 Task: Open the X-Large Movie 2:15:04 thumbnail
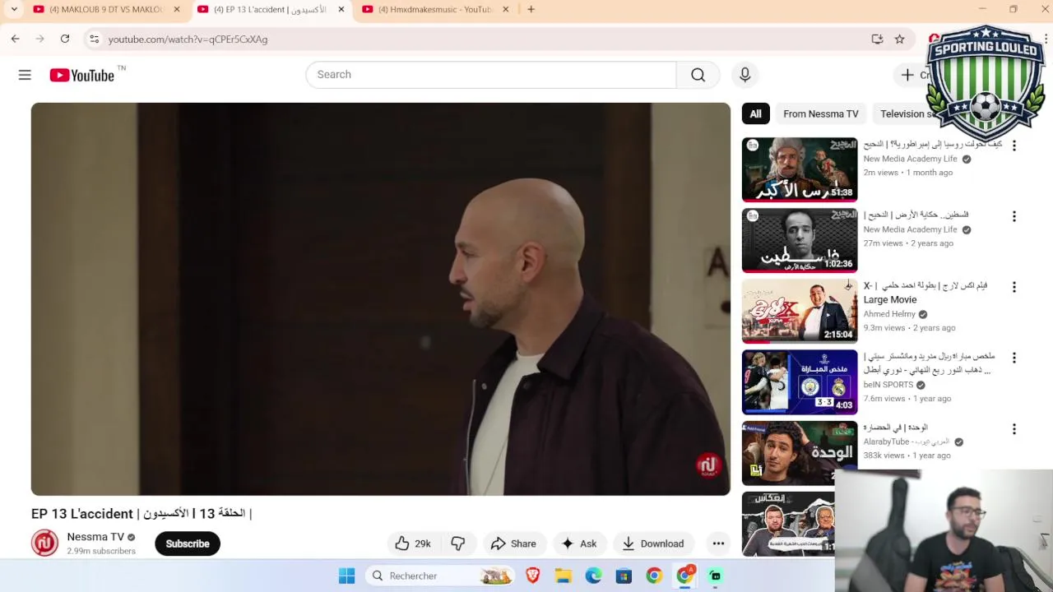pos(800,311)
